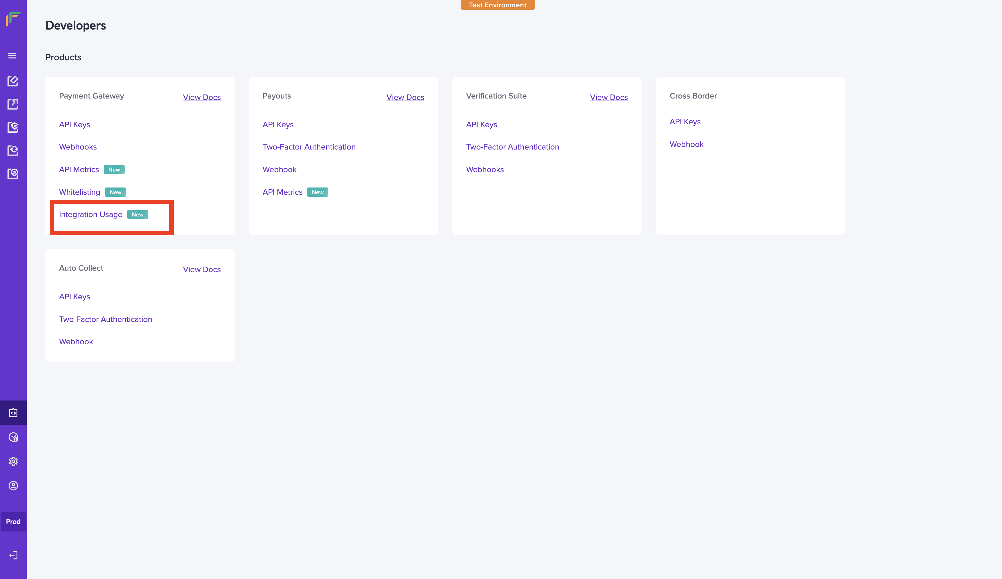The image size is (1002, 579).
Task: Open the pie chart icon in sidebar
Action: 13,437
